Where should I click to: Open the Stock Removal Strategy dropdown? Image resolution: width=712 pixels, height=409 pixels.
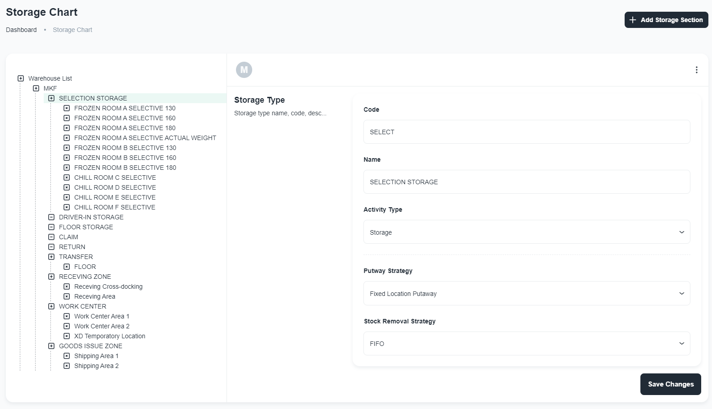pyautogui.click(x=526, y=343)
